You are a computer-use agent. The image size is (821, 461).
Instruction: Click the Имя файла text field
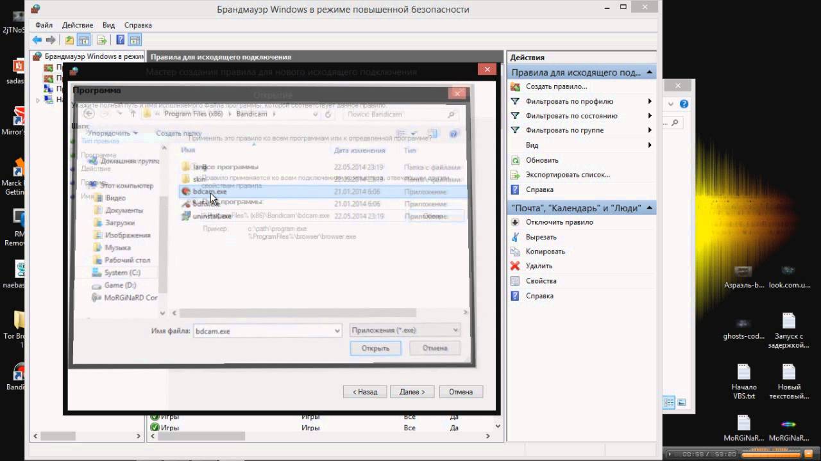click(264, 331)
